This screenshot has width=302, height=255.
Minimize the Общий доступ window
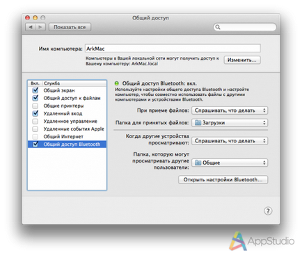tap(35, 17)
